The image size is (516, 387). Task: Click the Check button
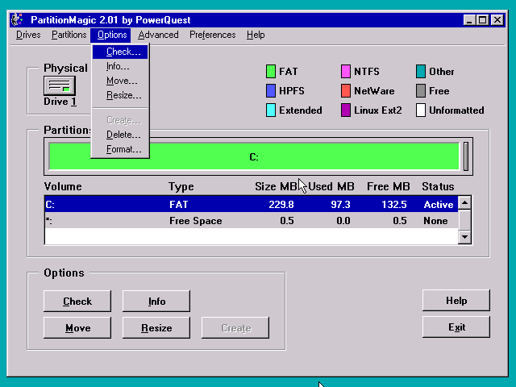coord(77,301)
